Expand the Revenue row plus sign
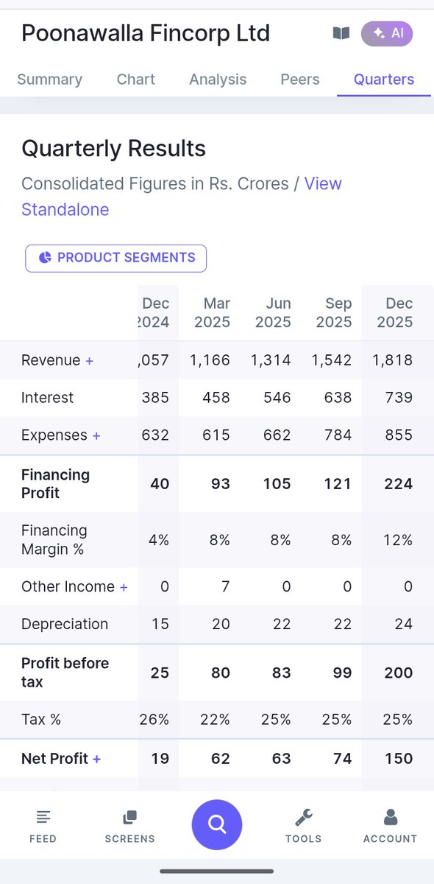Image resolution: width=434 pixels, height=884 pixels. click(x=90, y=361)
